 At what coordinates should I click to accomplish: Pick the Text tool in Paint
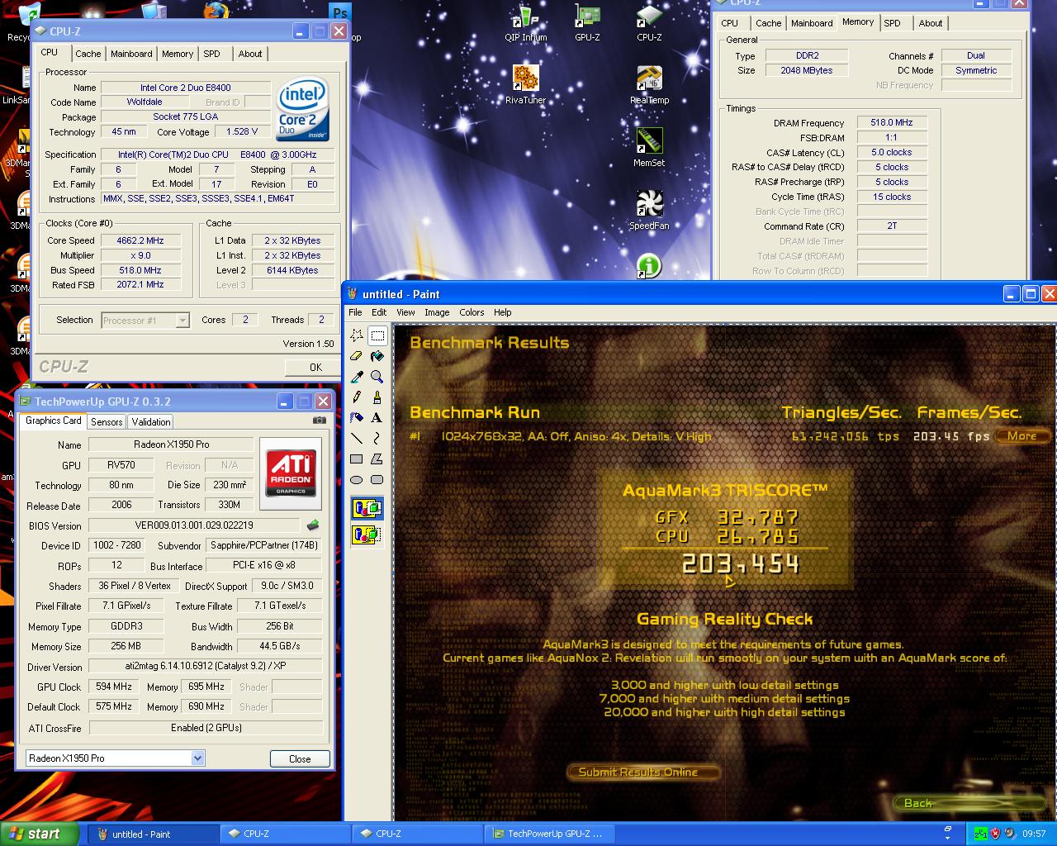pyautogui.click(x=377, y=418)
